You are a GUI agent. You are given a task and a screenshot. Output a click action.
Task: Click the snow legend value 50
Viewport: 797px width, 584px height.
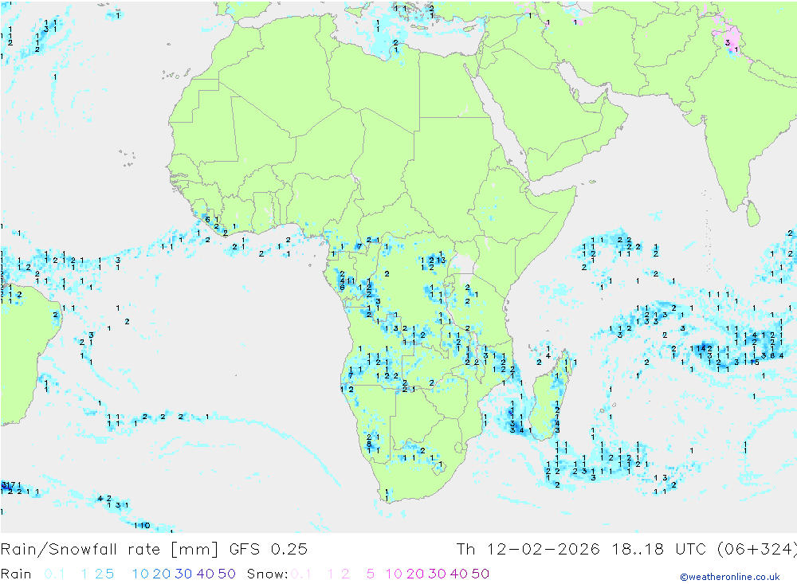point(481,574)
